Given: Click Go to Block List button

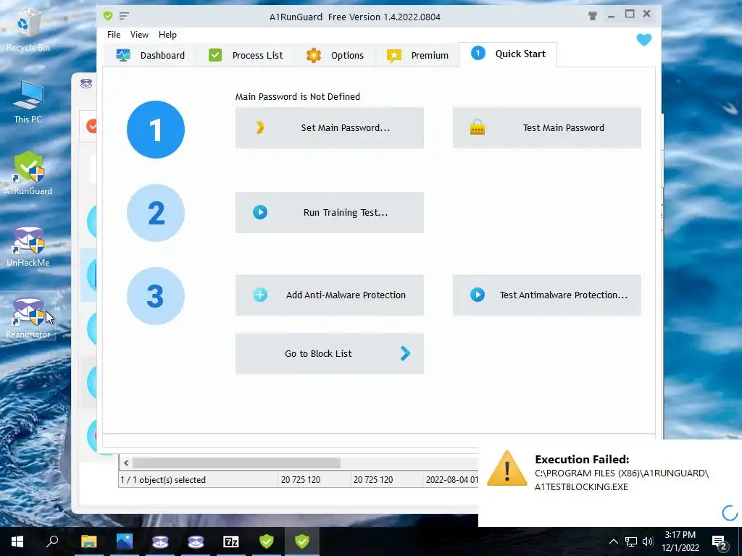Looking at the screenshot, I should (330, 353).
